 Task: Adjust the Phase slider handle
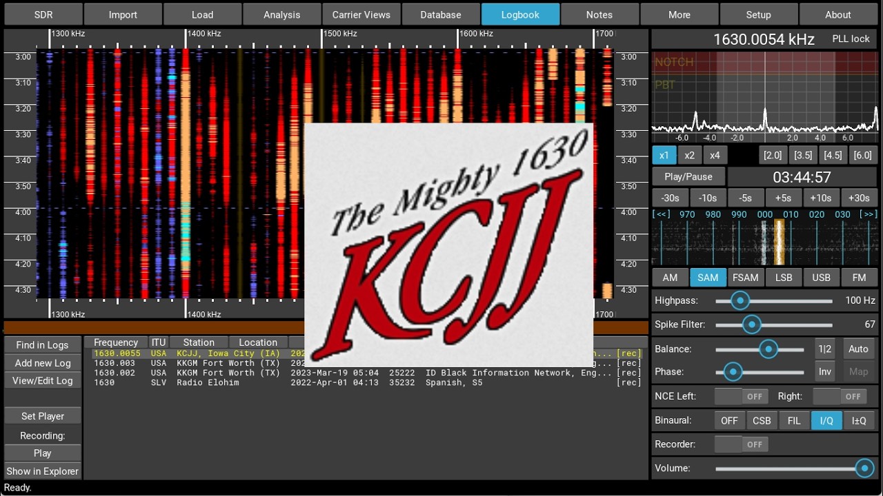733,372
